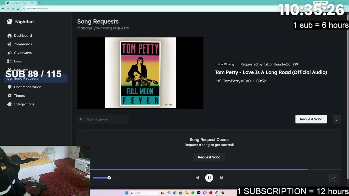Image resolution: width=349 pixels, height=196 pixels.
Task: Open Adobe Premiere Pro from the taskbar
Action: [x=199, y=193]
